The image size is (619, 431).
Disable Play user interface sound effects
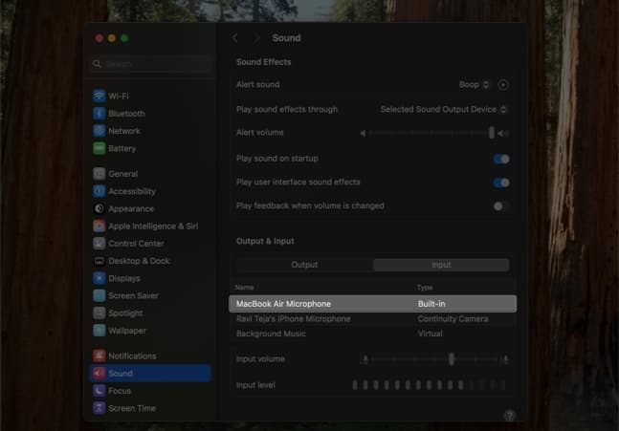click(501, 183)
